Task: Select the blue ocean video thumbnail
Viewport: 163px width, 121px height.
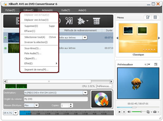Action: point(14,38)
